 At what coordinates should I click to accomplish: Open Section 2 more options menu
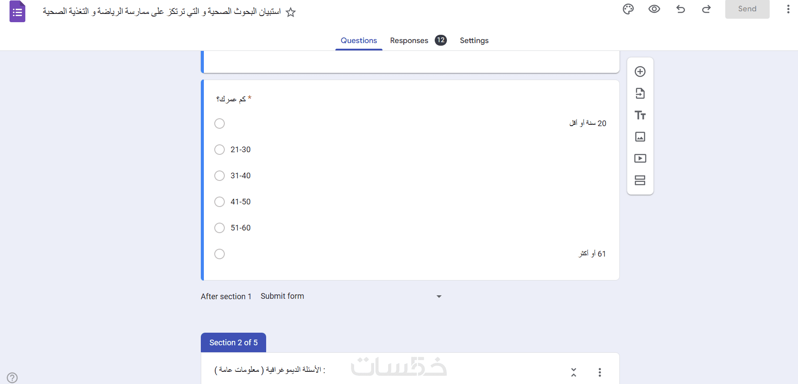pos(600,372)
